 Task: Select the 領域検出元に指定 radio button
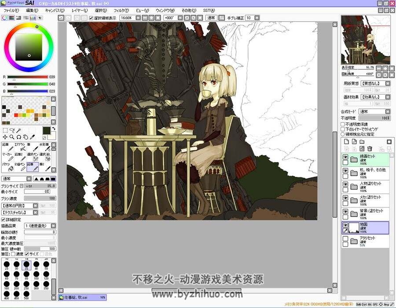pos(343,134)
